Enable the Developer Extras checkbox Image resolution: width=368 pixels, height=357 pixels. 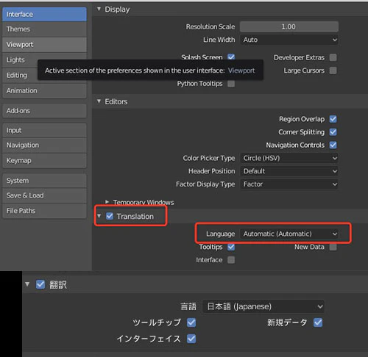tap(333, 57)
